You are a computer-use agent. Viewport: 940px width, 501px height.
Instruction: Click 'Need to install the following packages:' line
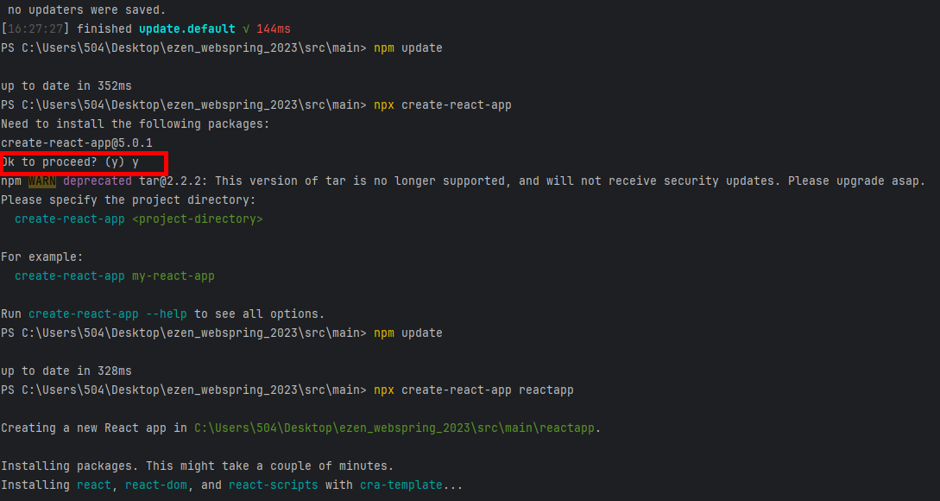136,124
